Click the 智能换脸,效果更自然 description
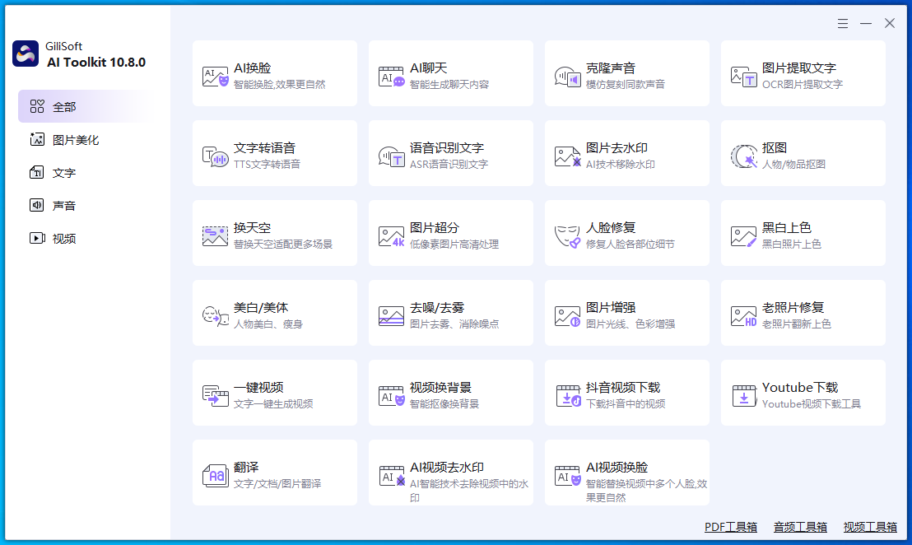This screenshot has width=912, height=545. (280, 84)
